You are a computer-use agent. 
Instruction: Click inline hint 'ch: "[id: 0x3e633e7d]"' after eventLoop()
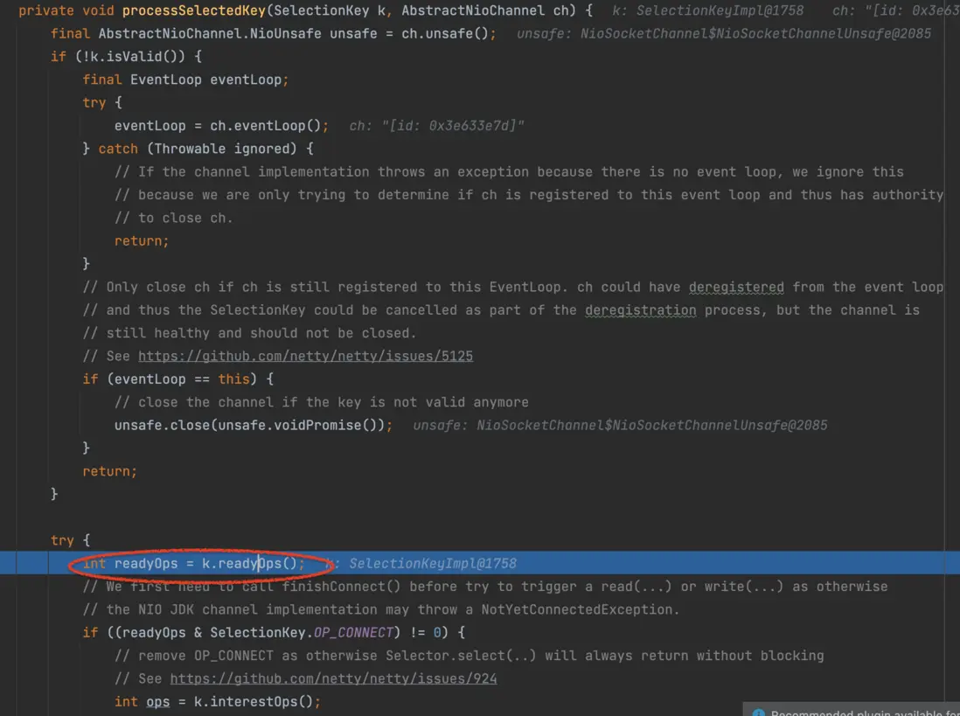point(436,126)
